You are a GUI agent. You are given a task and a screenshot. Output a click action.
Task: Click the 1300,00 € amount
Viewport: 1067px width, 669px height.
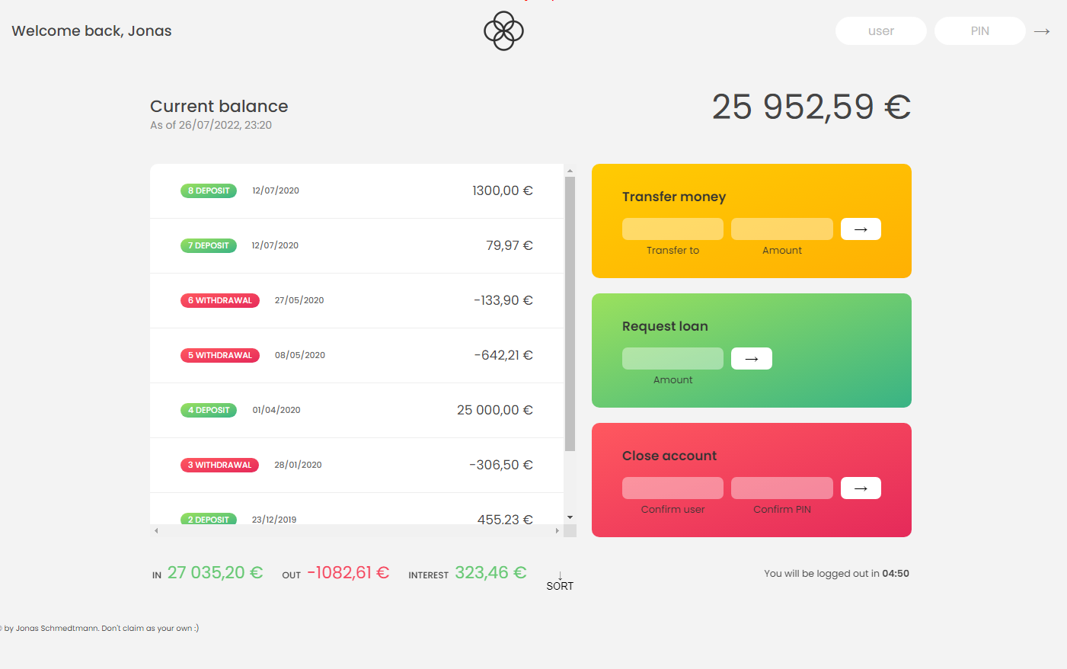tap(503, 190)
